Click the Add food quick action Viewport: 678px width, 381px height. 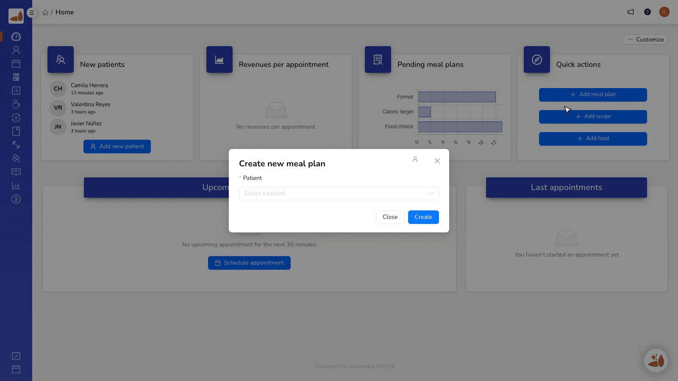[593, 139]
